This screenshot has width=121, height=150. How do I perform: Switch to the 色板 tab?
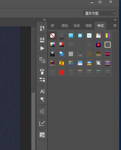(77, 26)
